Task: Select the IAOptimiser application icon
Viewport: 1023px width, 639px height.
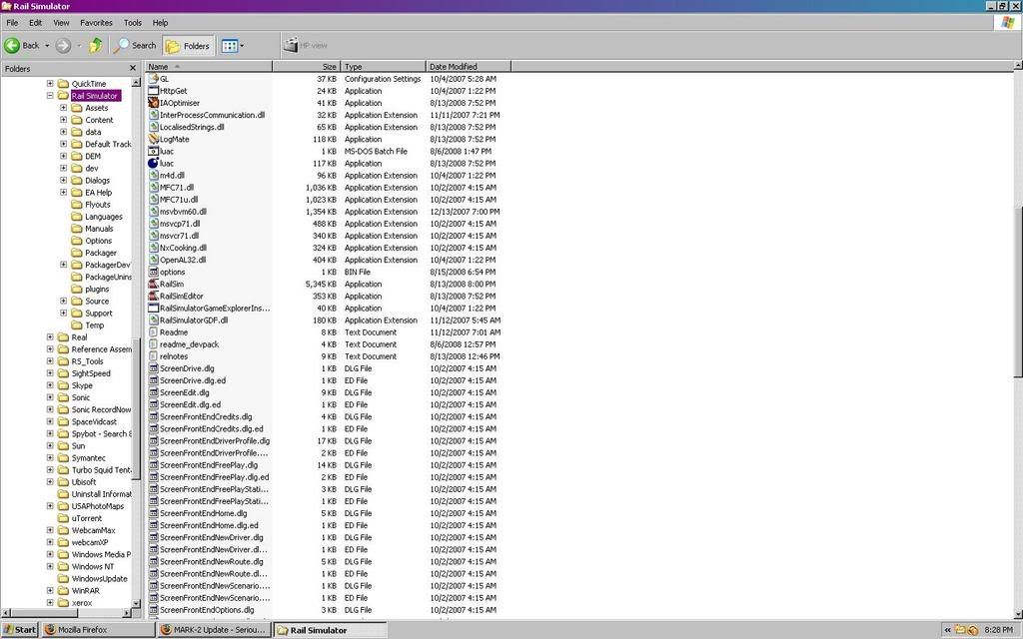Action: (x=153, y=103)
